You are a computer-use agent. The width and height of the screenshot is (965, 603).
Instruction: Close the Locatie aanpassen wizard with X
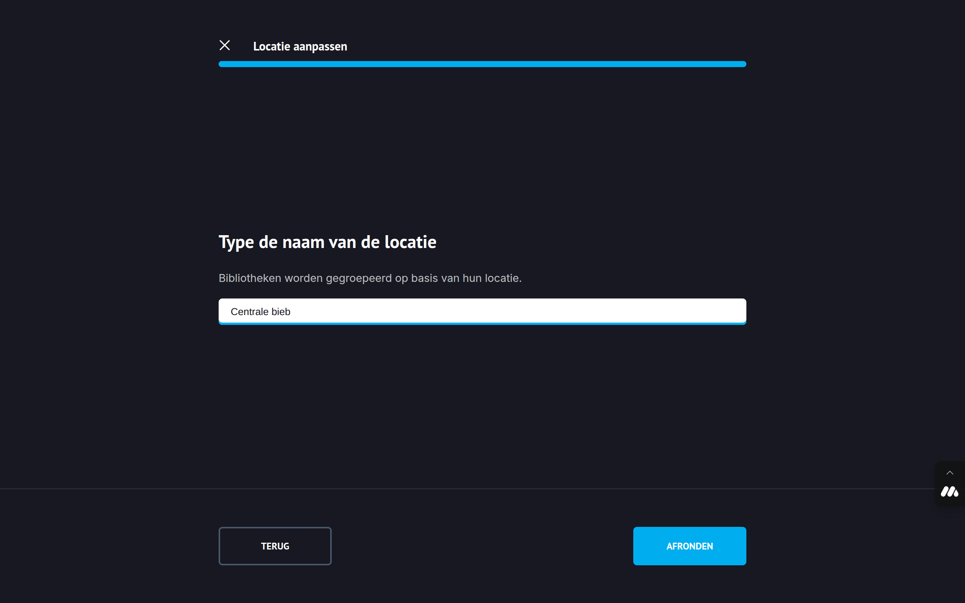pyautogui.click(x=225, y=46)
